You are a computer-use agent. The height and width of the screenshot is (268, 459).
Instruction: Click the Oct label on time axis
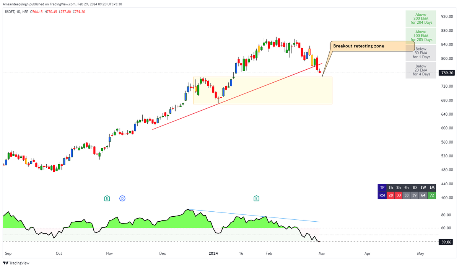59,253
